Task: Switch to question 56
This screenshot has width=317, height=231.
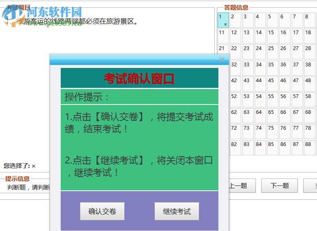Action: (285, 100)
